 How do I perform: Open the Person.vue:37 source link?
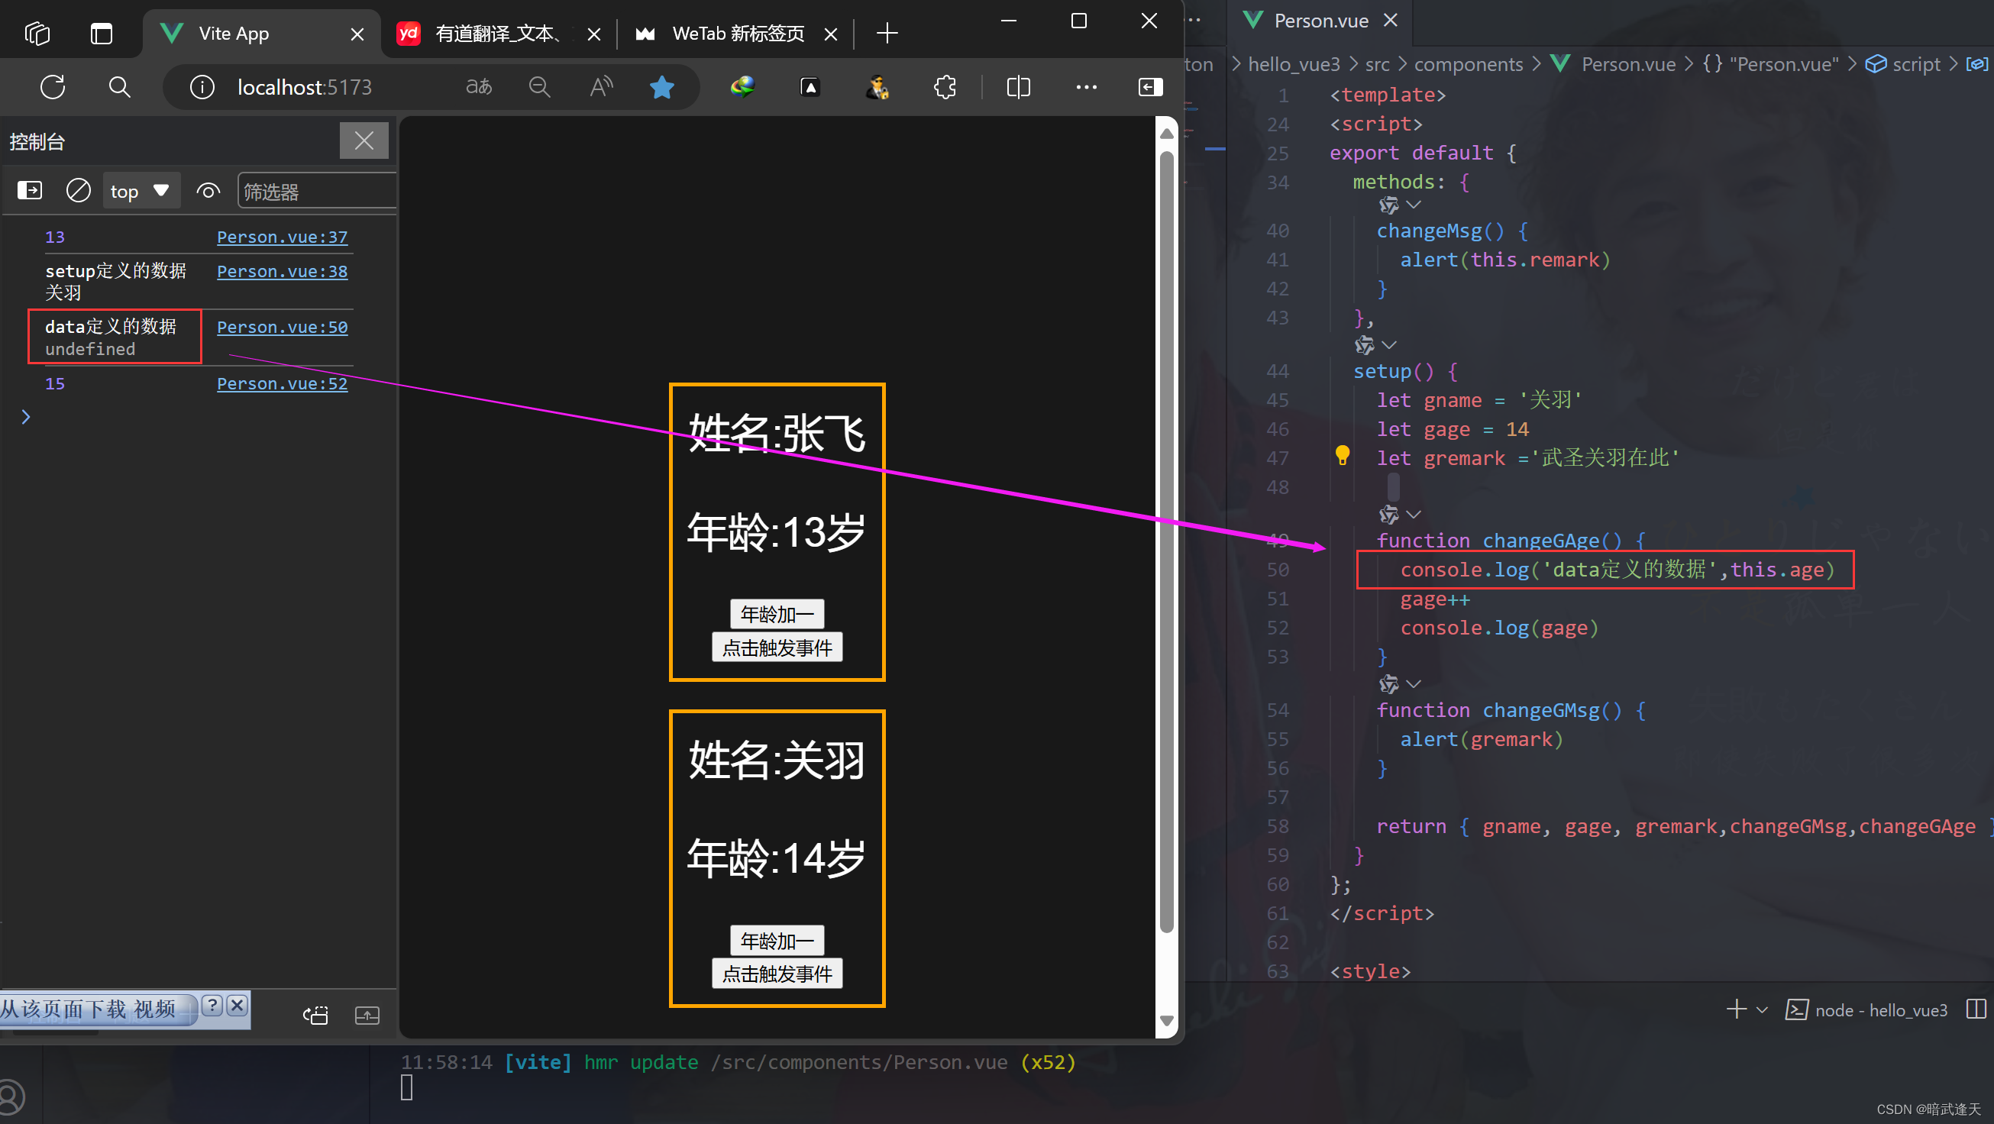282,237
